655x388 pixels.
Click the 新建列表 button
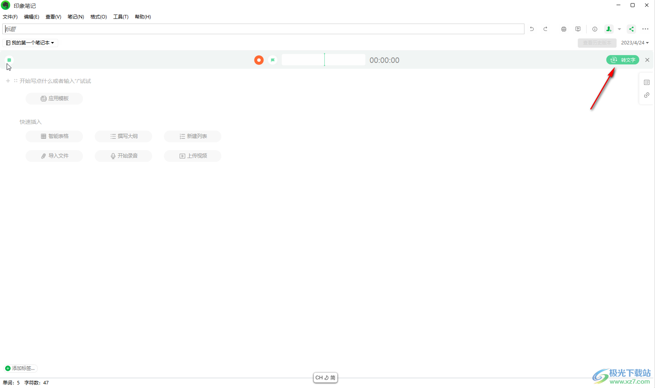pos(193,136)
